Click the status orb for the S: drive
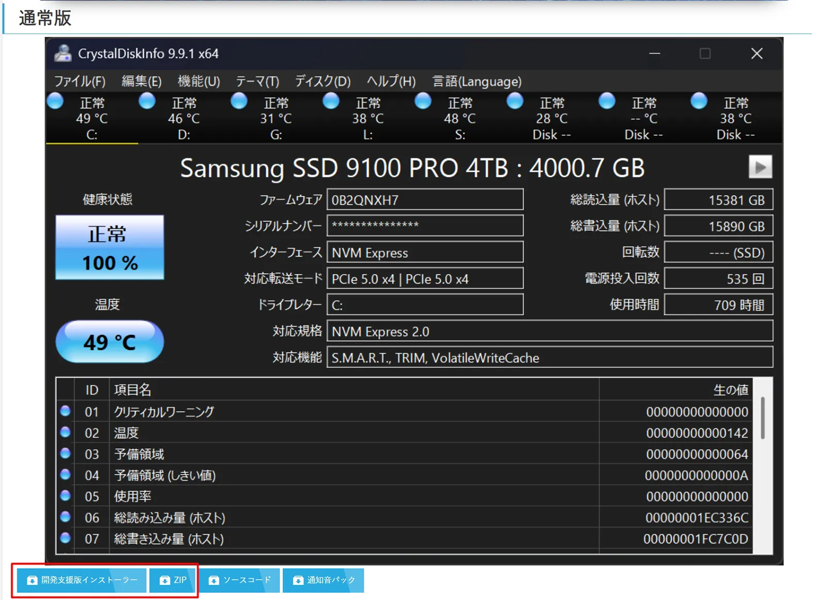Image resolution: width=825 pixels, height=600 pixels. point(423,101)
